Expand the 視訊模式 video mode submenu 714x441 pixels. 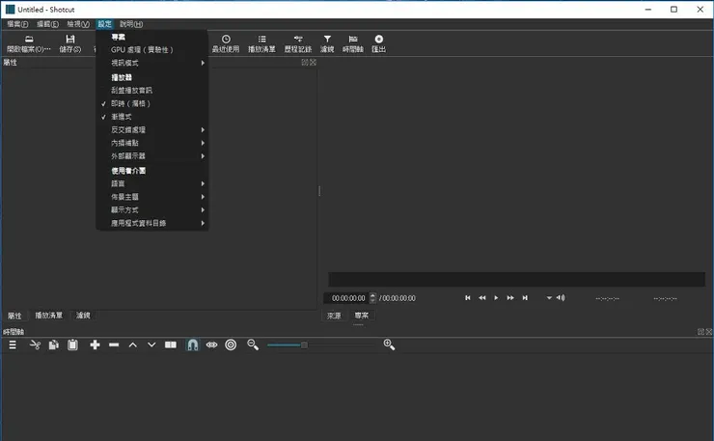[x=152, y=63]
